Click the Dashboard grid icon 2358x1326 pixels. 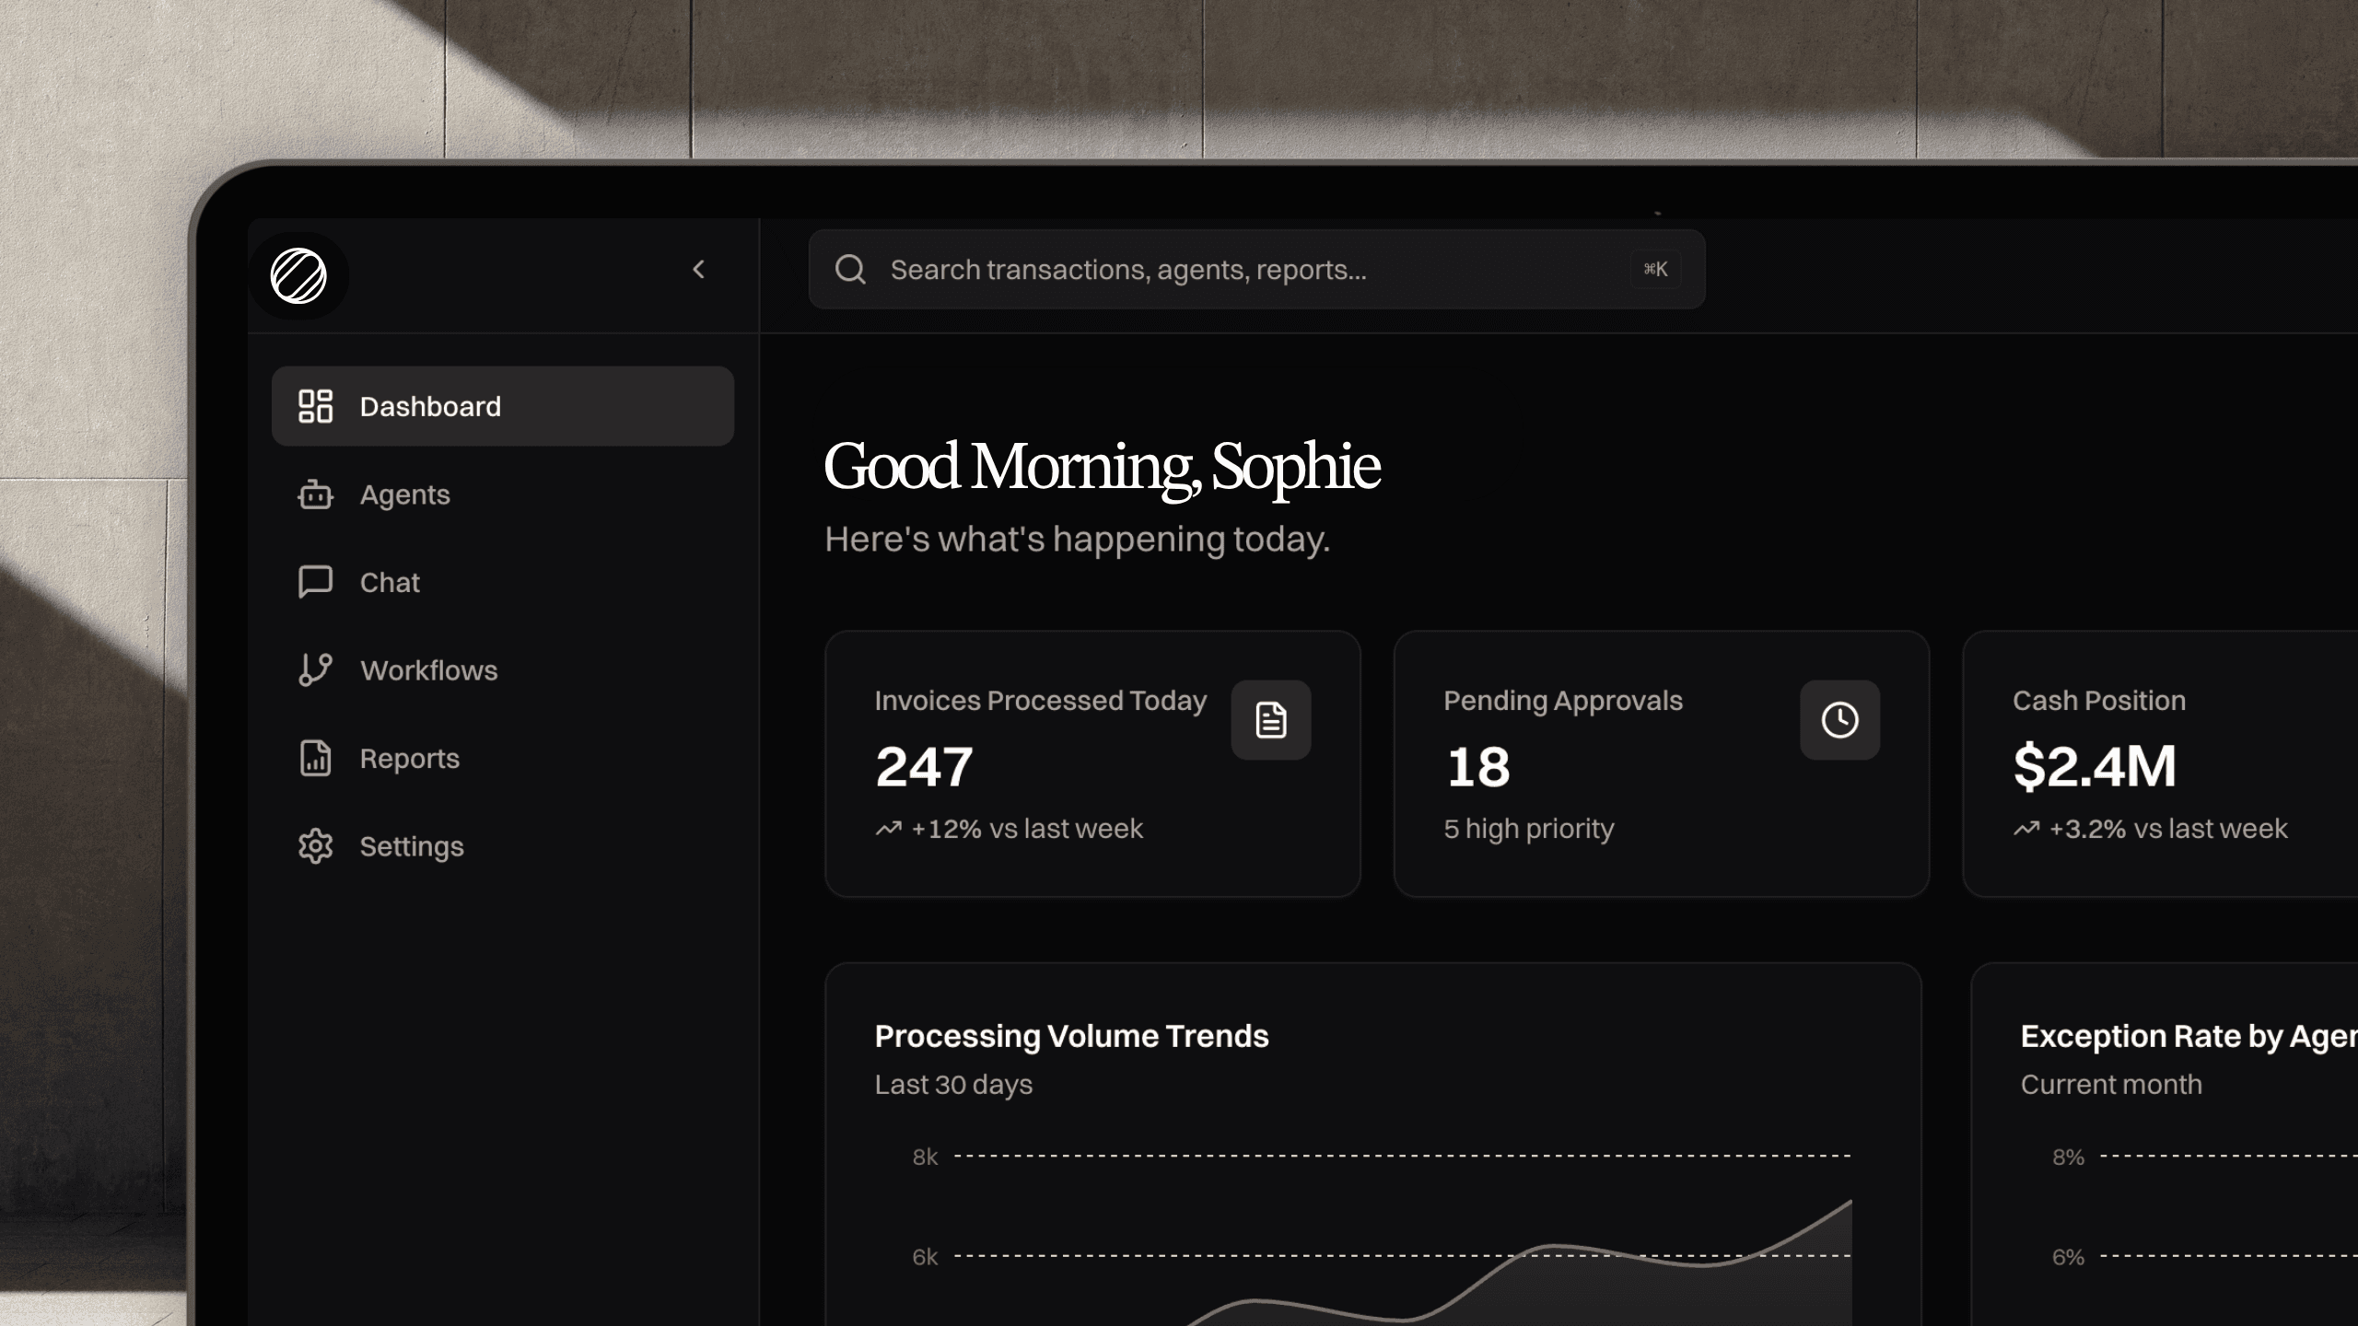pos(315,406)
